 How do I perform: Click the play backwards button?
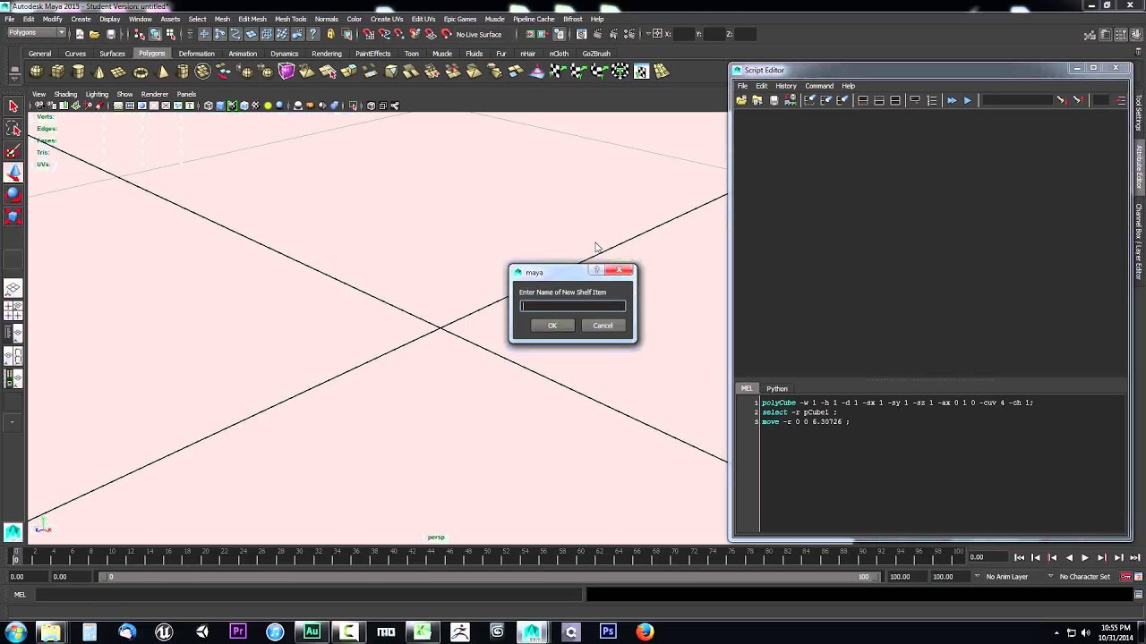[1069, 557]
